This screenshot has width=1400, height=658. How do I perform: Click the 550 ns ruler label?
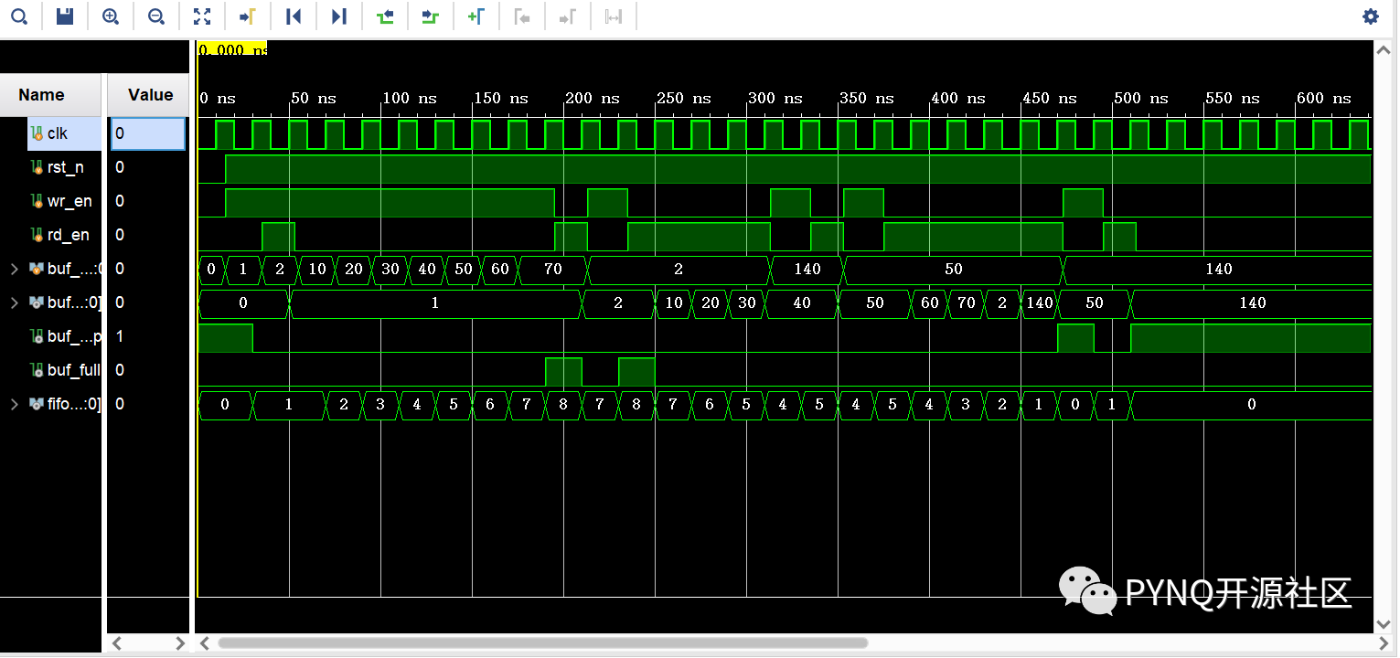(1233, 98)
